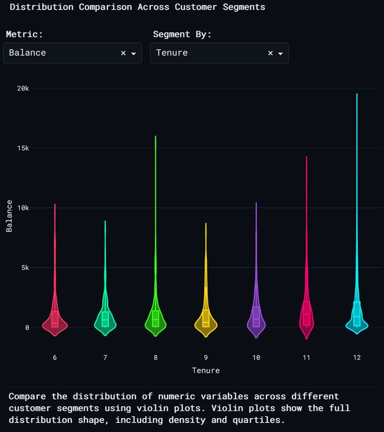
Task: Clear the Tenure segment selection
Action: tap(270, 53)
